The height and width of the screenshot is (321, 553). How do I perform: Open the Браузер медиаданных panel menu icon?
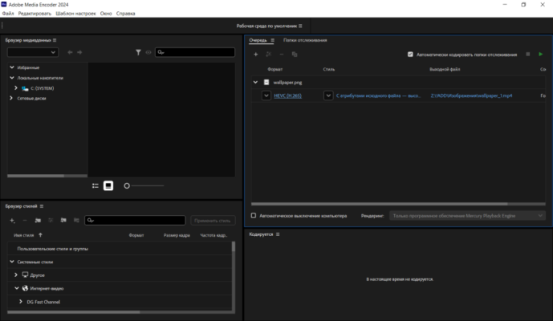click(55, 40)
